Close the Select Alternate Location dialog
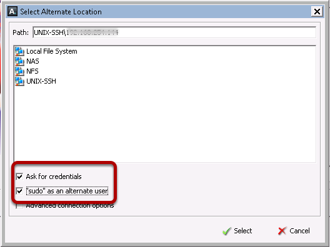 (317, 12)
